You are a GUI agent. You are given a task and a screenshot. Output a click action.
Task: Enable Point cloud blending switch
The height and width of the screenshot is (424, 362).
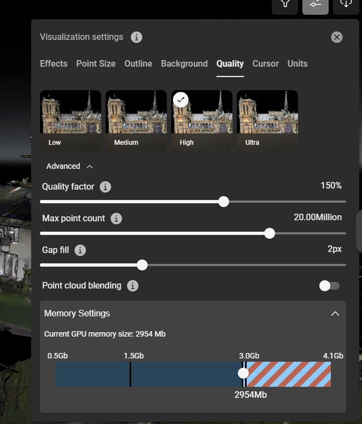point(329,286)
